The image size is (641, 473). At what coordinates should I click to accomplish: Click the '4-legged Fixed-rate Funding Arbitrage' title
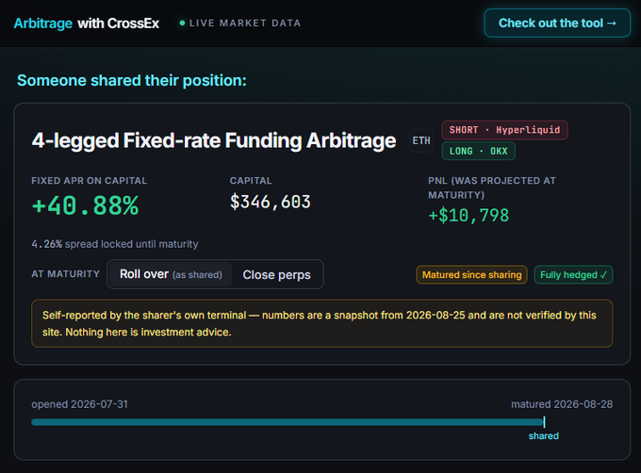point(214,140)
